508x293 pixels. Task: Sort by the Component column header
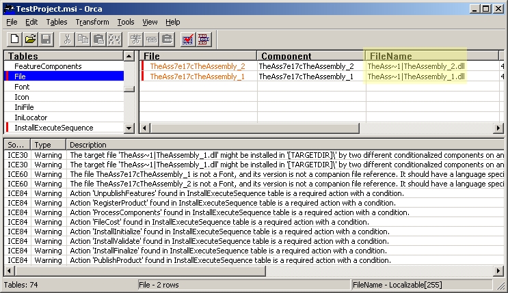pyautogui.click(x=311, y=56)
